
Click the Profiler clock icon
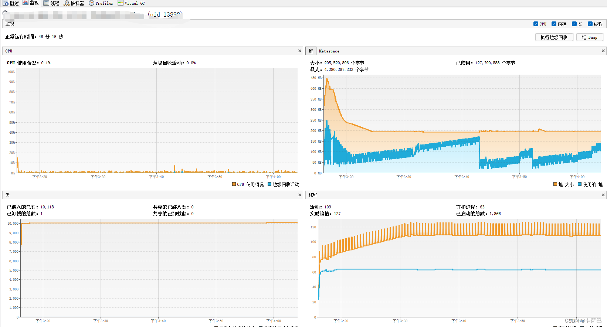pyautogui.click(x=91, y=3)
